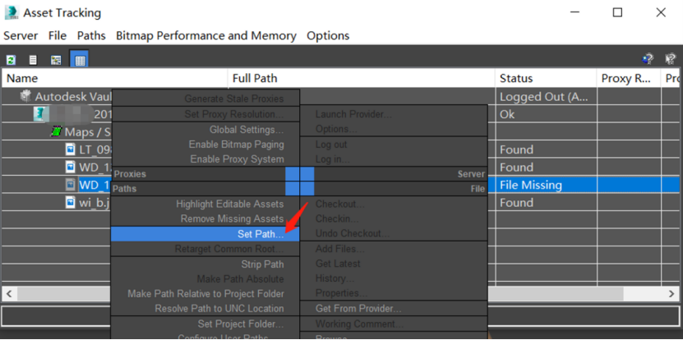Click the 3ds Max scene file icon

(x=40, y=114)
